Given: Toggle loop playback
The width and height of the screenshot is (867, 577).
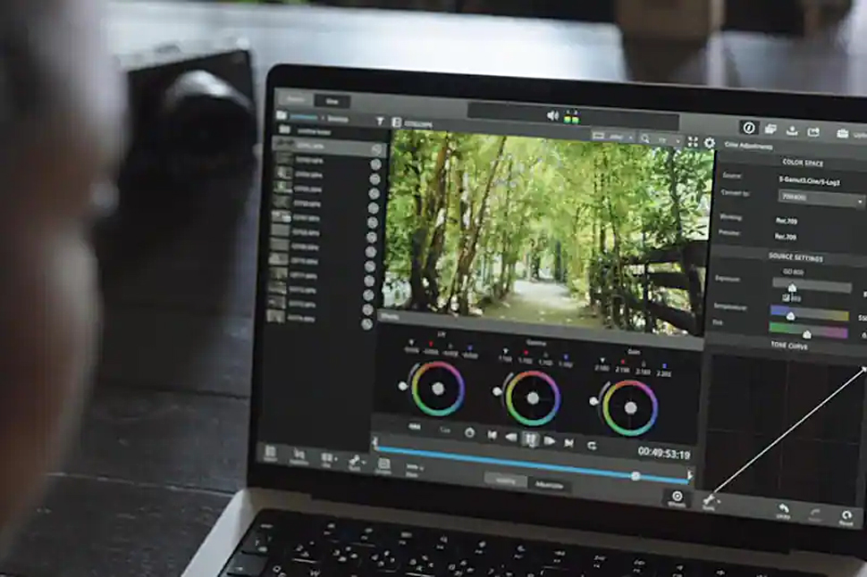Looking at the screenshot, I should tap(591, 446).
